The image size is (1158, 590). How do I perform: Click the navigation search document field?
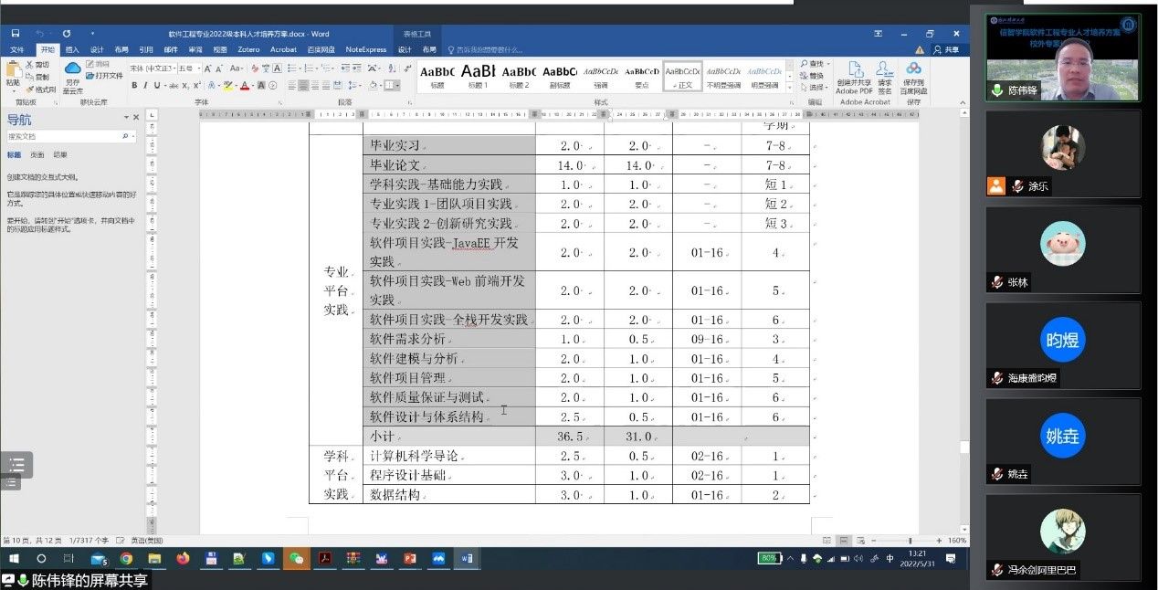(64, 136)
